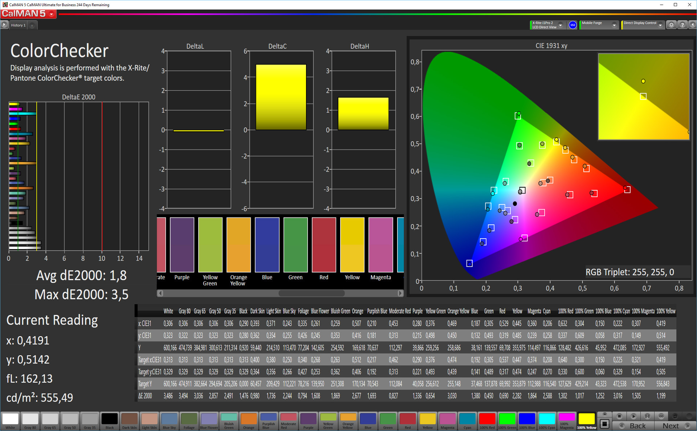This screenshot has height=431, width=697.
Task: Click the read series bracket icon
Action: tap(647, 416)
